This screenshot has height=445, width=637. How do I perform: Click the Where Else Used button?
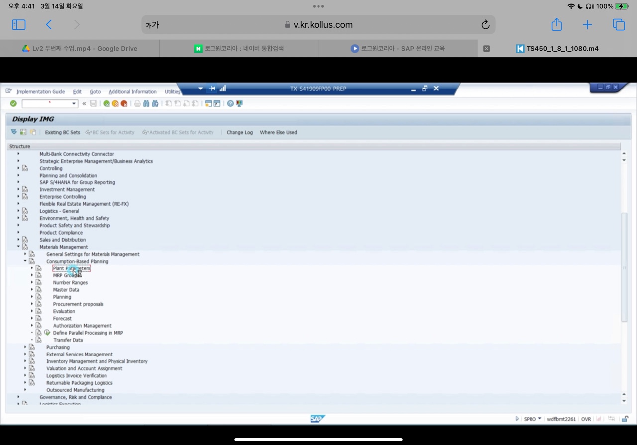[x=278, y=132]
